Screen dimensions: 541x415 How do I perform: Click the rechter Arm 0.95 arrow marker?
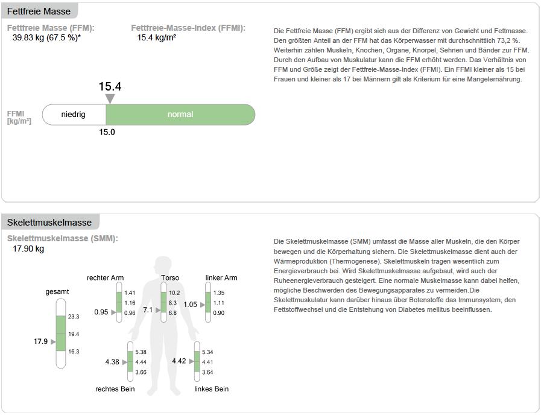pyautogui.click(x=113, y=312)
